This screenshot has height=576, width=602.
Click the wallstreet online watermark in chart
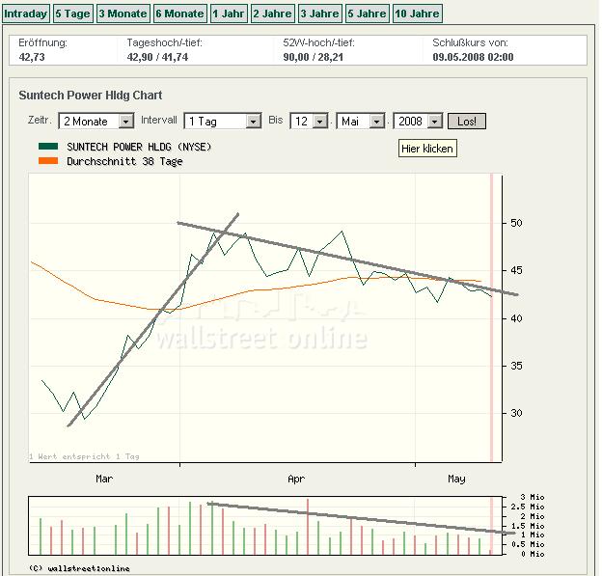click(x=260, y=338)
